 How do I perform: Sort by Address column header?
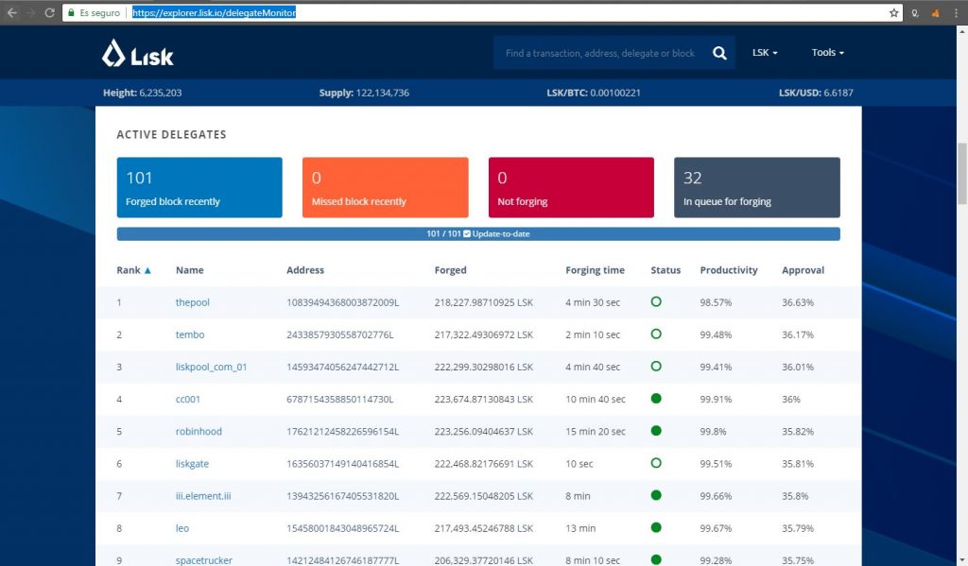(x=305, y=269)
